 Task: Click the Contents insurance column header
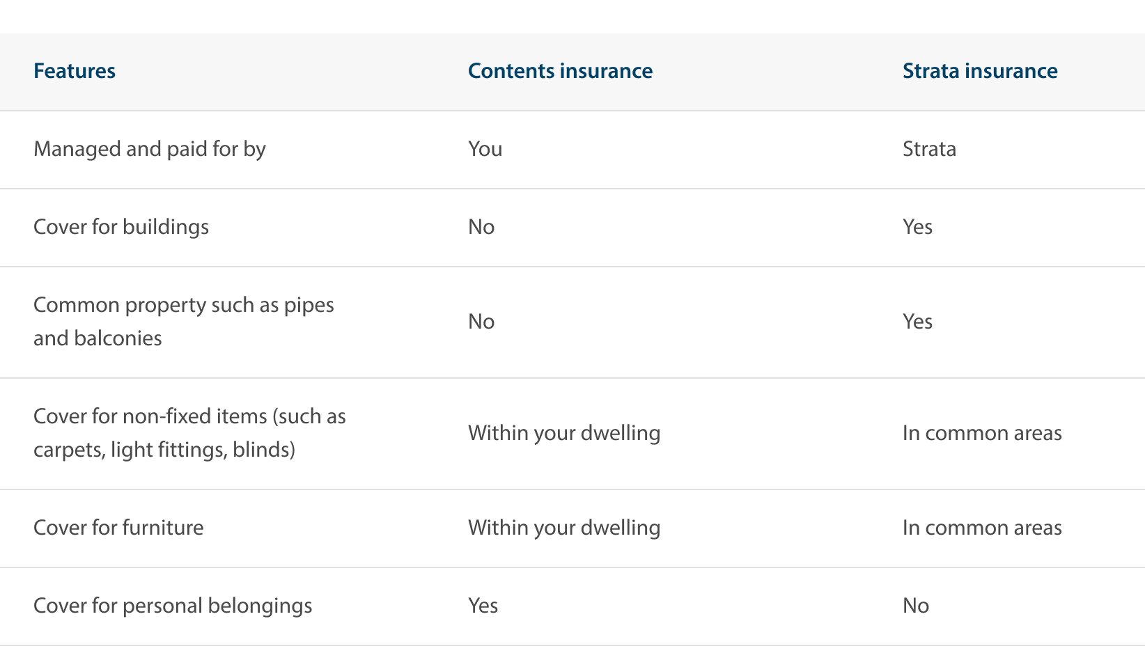click(560, 71)
